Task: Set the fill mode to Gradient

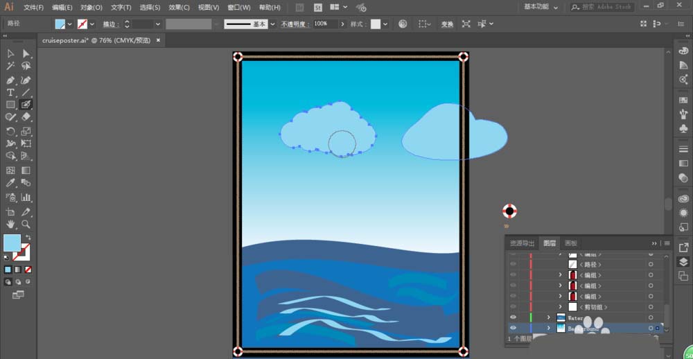Action: 18,269
